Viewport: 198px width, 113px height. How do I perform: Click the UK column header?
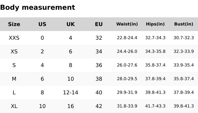70,24
